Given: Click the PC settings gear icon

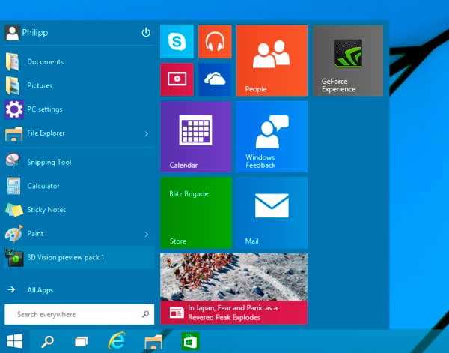Looking at the screenshot, I should 14,109.
